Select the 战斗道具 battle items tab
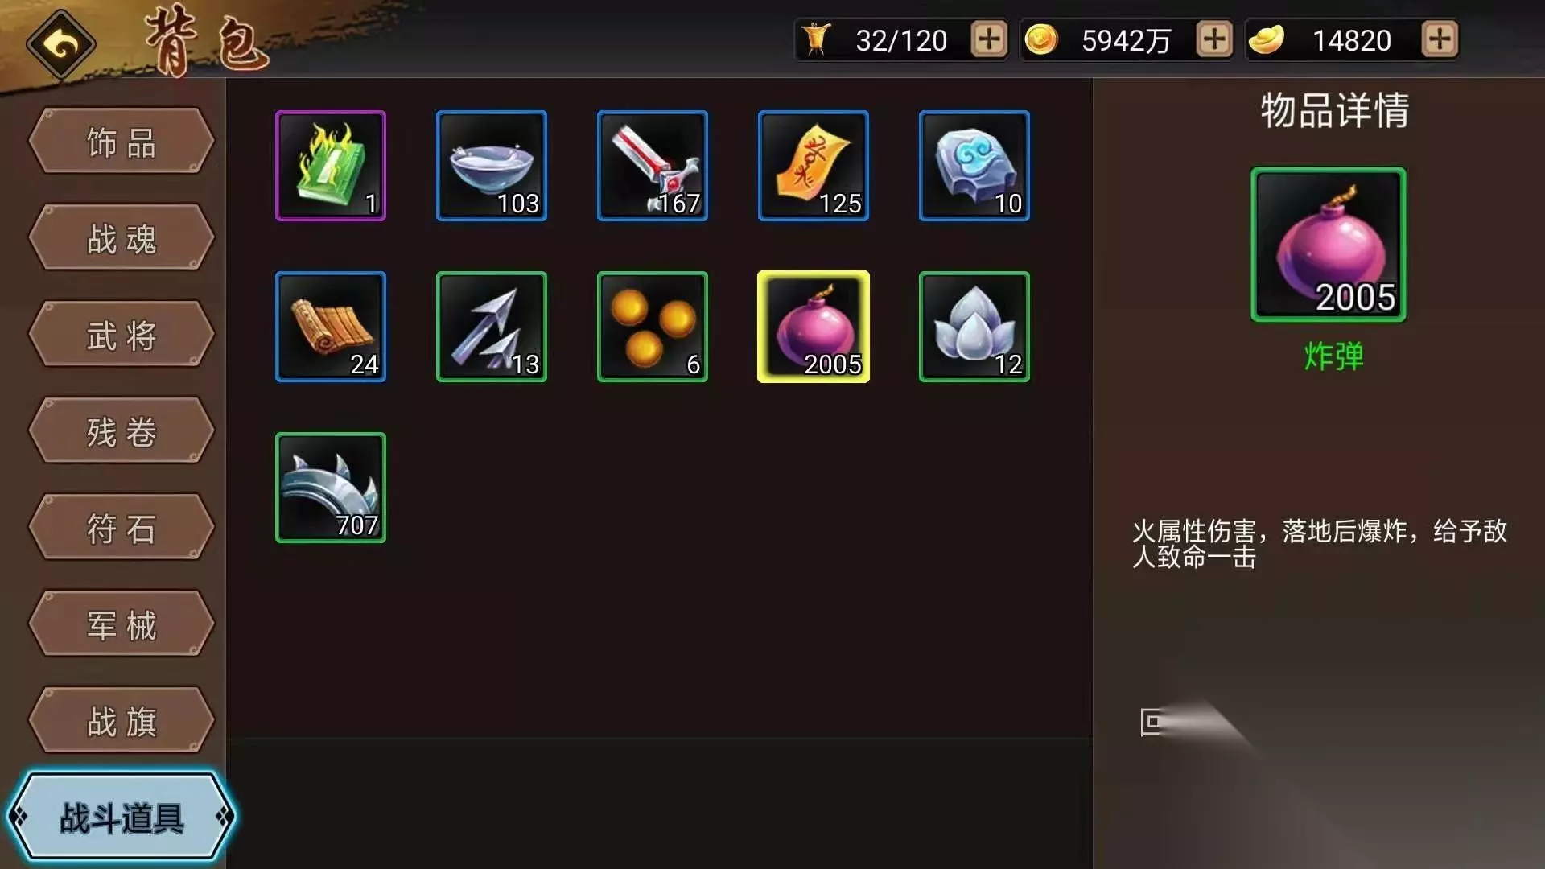The image size is (1545, 869). [122, 818]
